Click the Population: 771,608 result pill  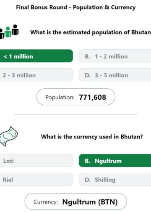pos(75,97)
